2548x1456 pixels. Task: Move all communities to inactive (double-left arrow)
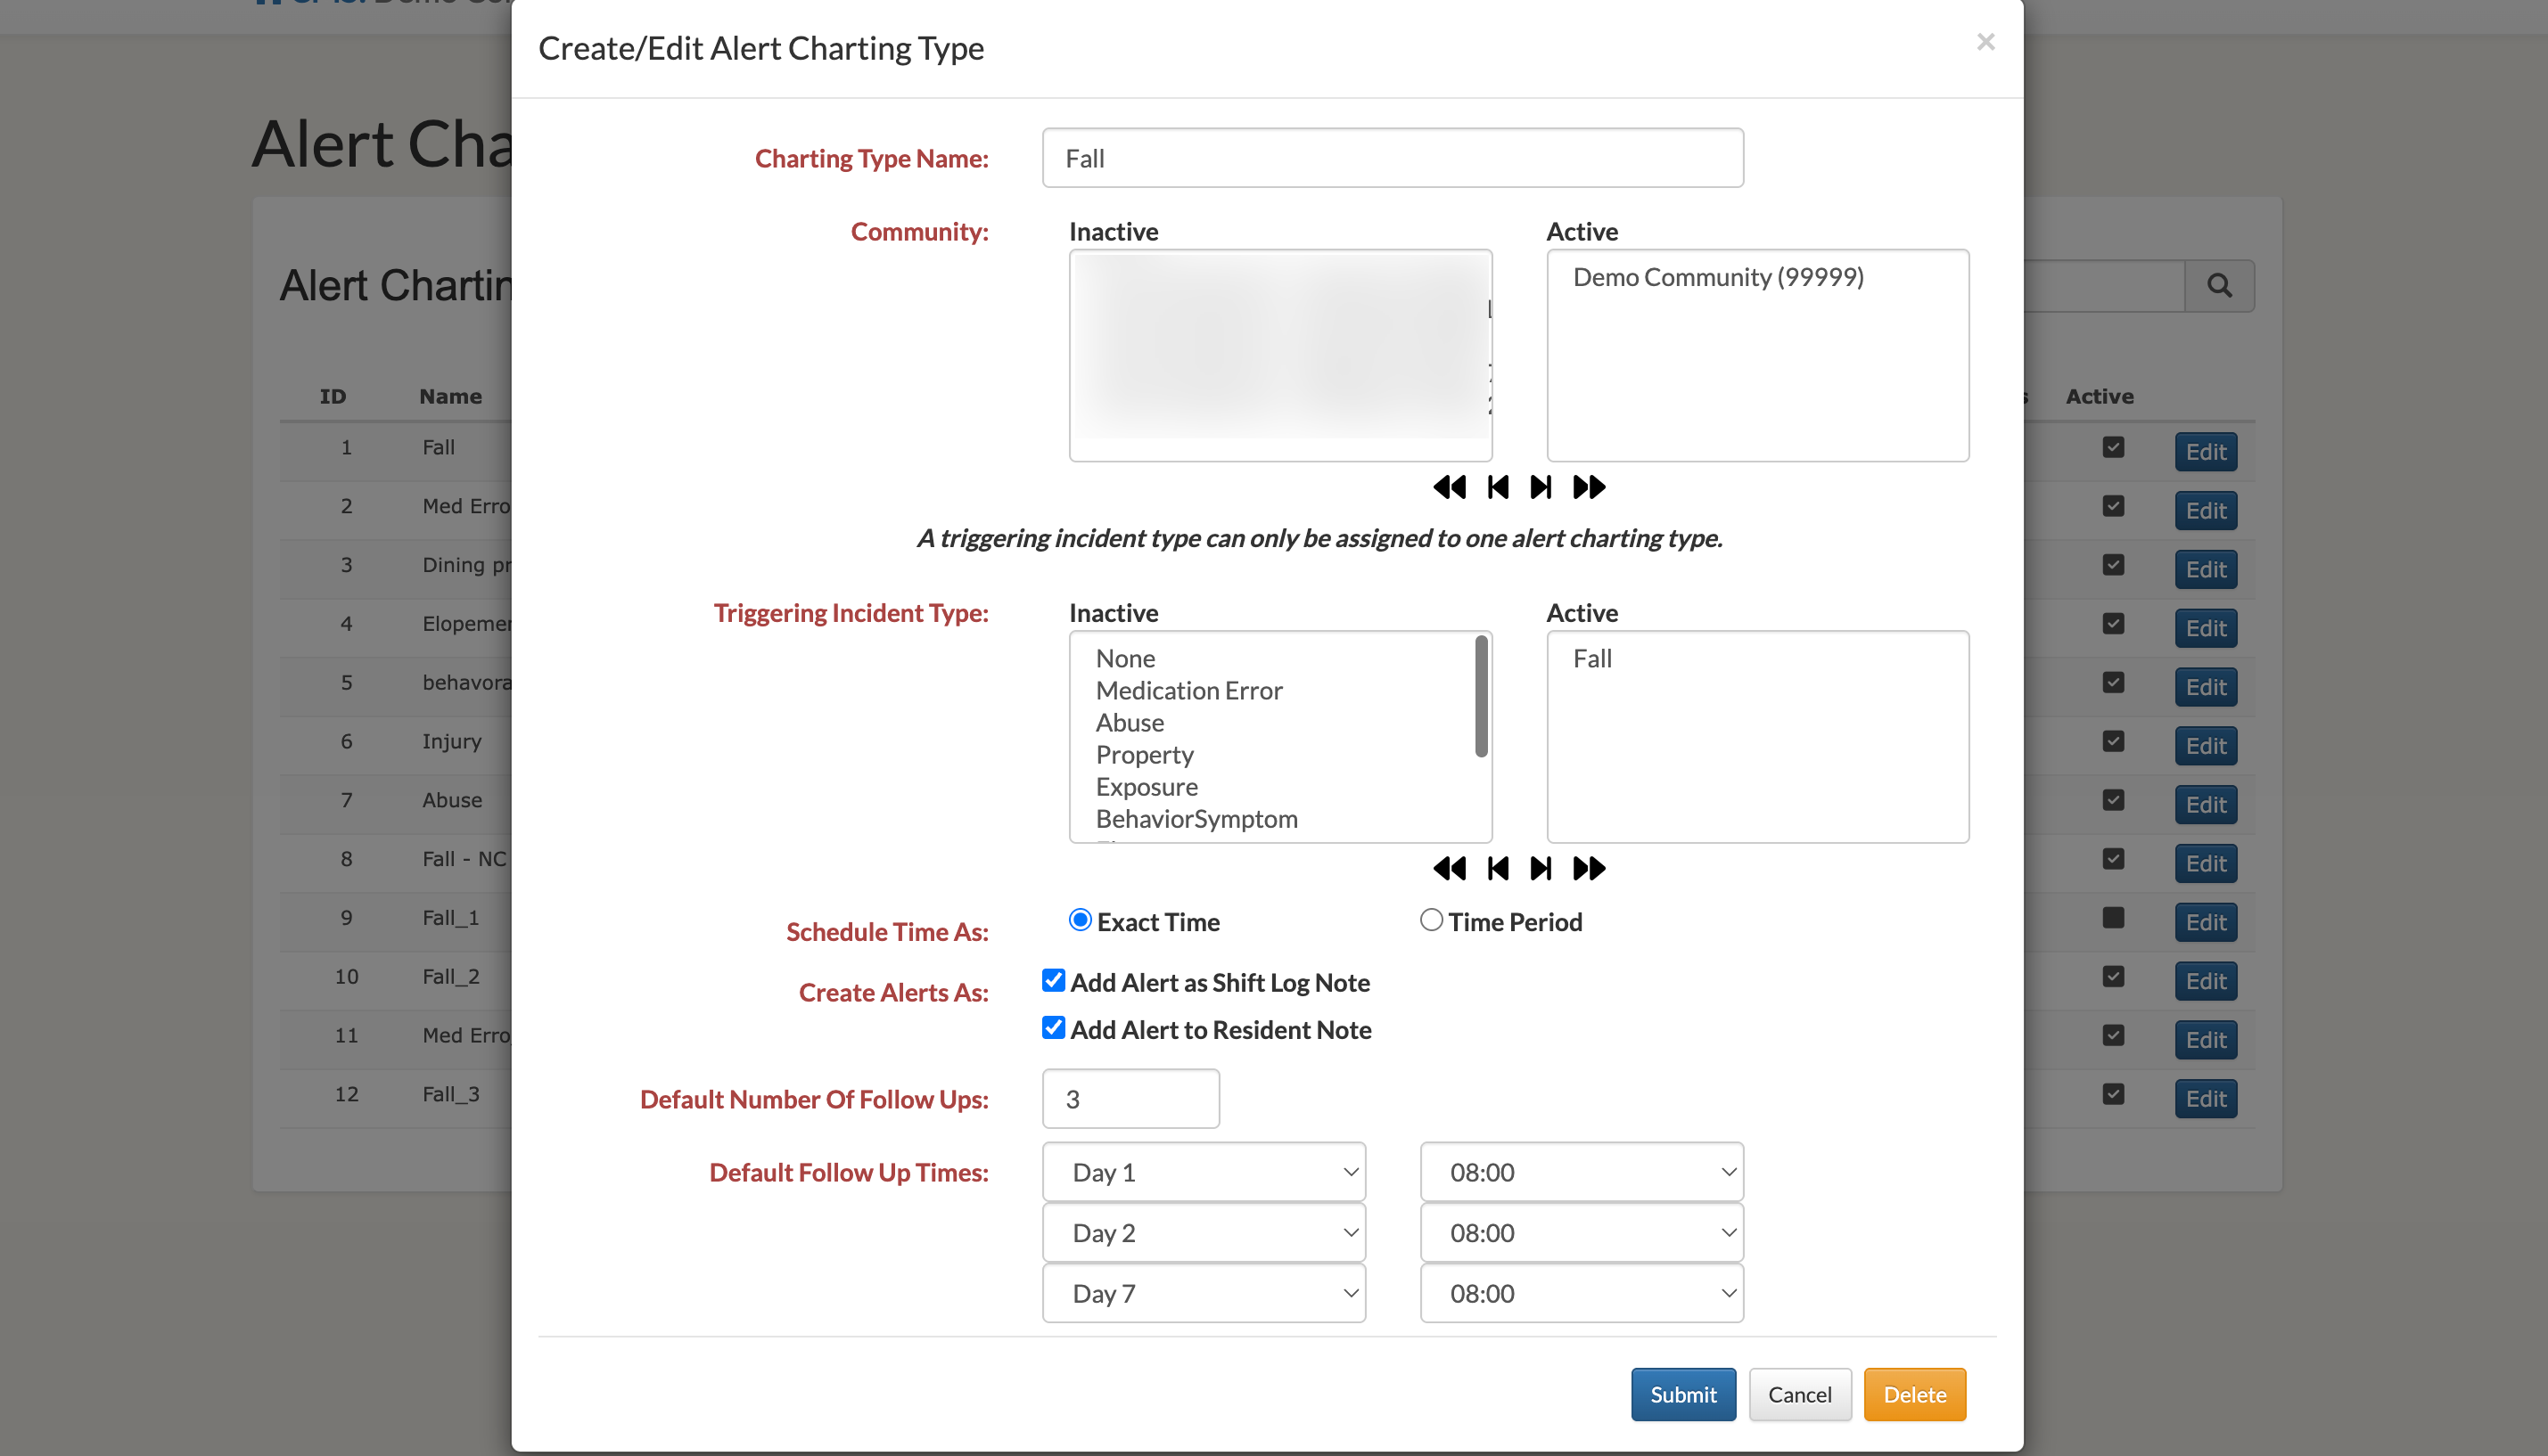pos(1449,487)
